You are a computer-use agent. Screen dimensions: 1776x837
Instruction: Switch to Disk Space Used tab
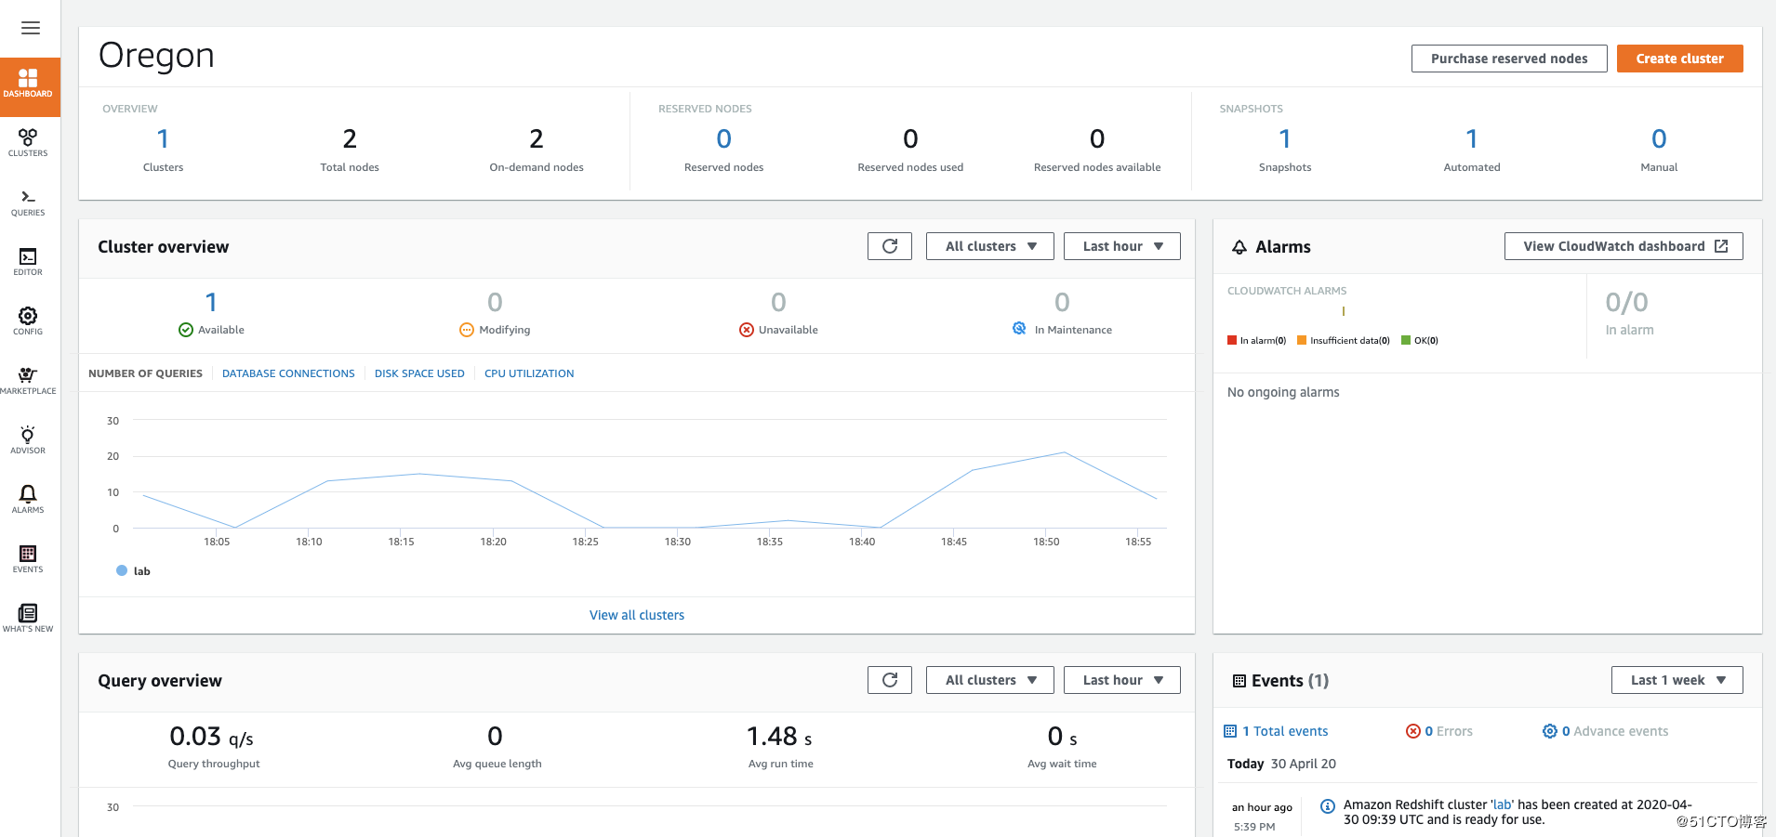pos(419,373)
